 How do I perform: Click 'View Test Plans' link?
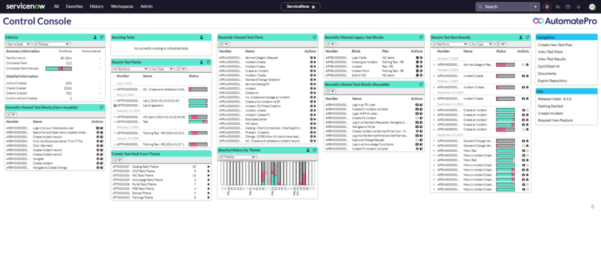pos(551,52)
